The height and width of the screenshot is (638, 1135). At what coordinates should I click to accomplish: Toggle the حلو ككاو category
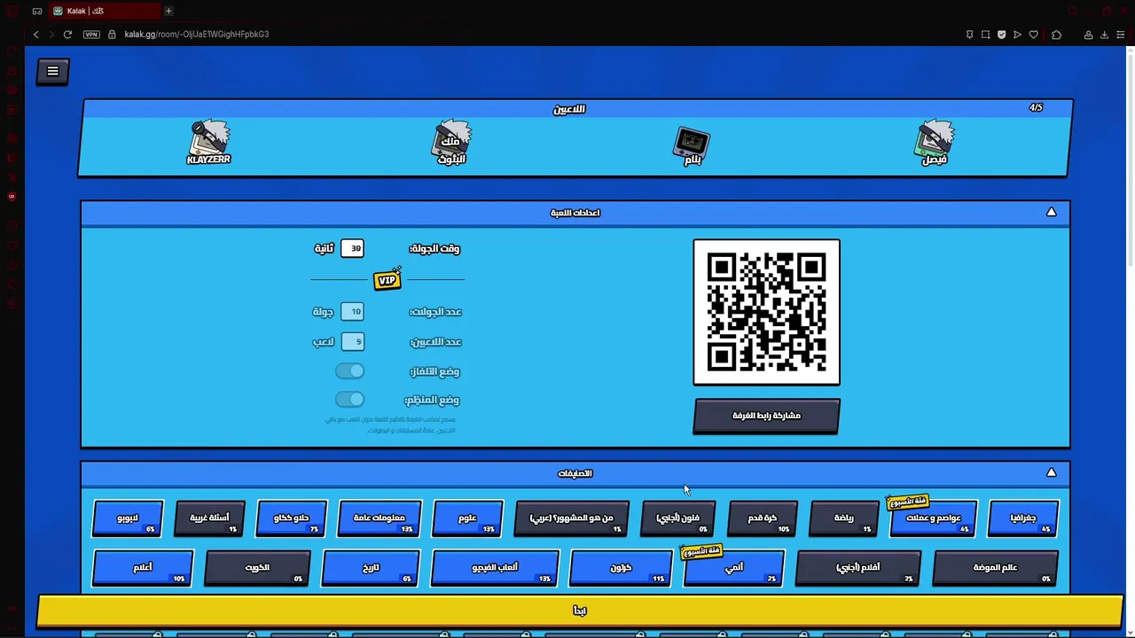tap(292, 518)
